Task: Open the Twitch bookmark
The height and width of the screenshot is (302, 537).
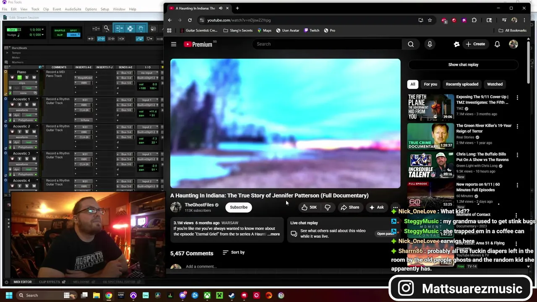Action: pos(312,30)
